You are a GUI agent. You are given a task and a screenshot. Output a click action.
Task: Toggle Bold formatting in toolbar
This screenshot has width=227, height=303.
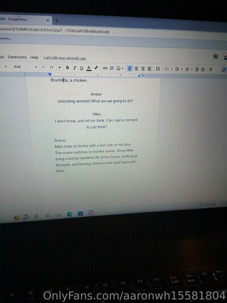tap(68, 68)
